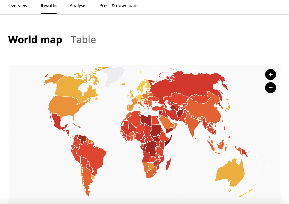289x204 pixels.
Task: Select the Results tab
Action: 49,5
